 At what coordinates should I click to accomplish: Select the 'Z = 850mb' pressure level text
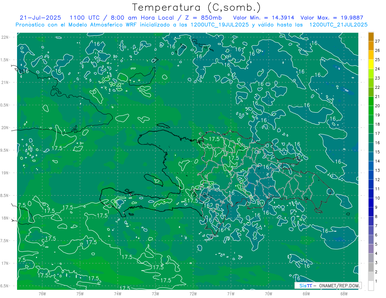tap(203, 18)
